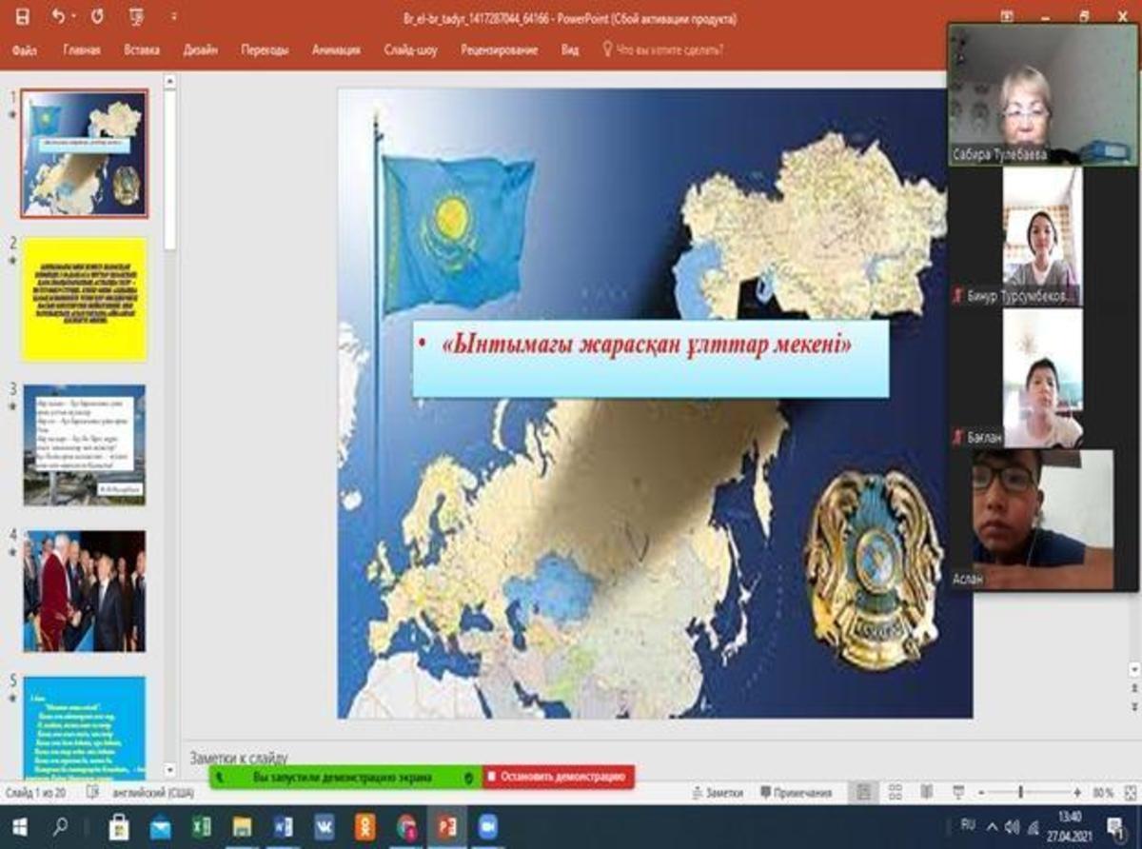Click the Undo arrow icon
1142x849 pixels.
click(57, 17)
